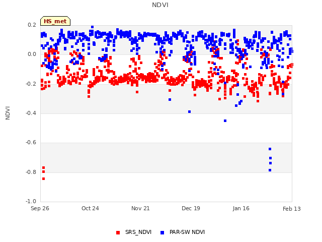
Task: Select the Dec 19 x-axis label
Action: pos(191,208)
